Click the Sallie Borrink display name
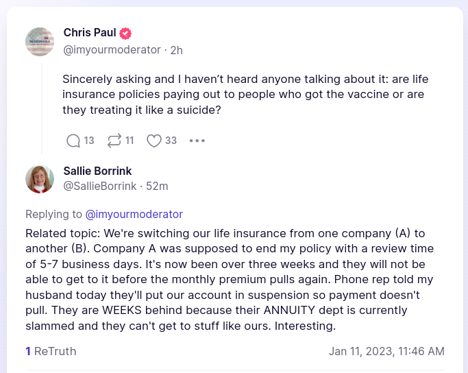 click(x=97, y=171)
